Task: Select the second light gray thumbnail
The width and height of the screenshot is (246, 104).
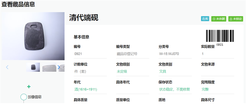Action: pos(49,67)
